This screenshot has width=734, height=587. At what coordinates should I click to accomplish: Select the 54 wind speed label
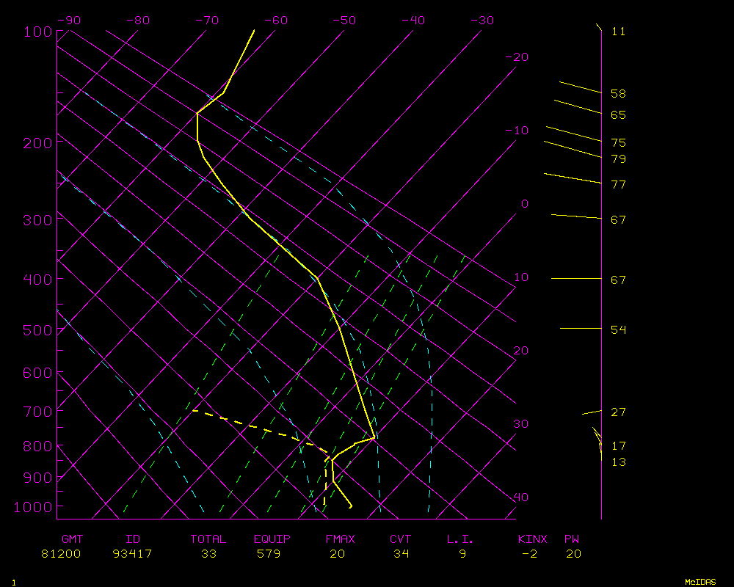619,329
